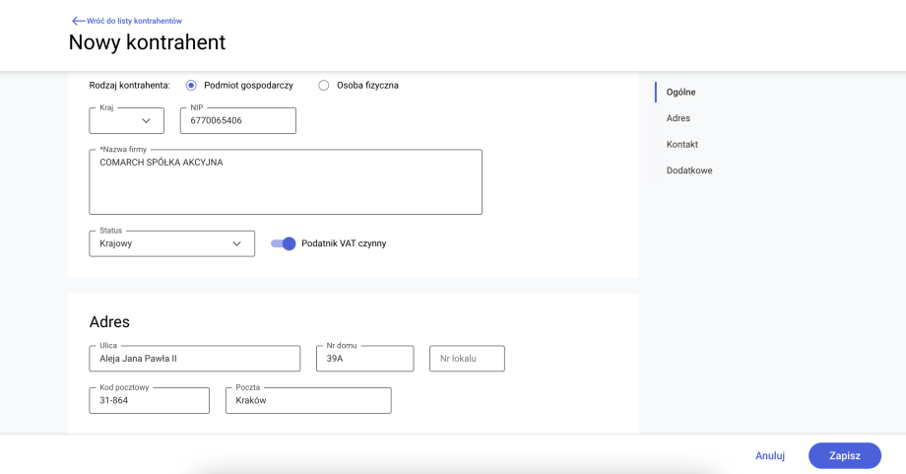The image size is (906, 474).
Task: Follow the Wróć do listy kontrahentów link
Action: point(134,21)
